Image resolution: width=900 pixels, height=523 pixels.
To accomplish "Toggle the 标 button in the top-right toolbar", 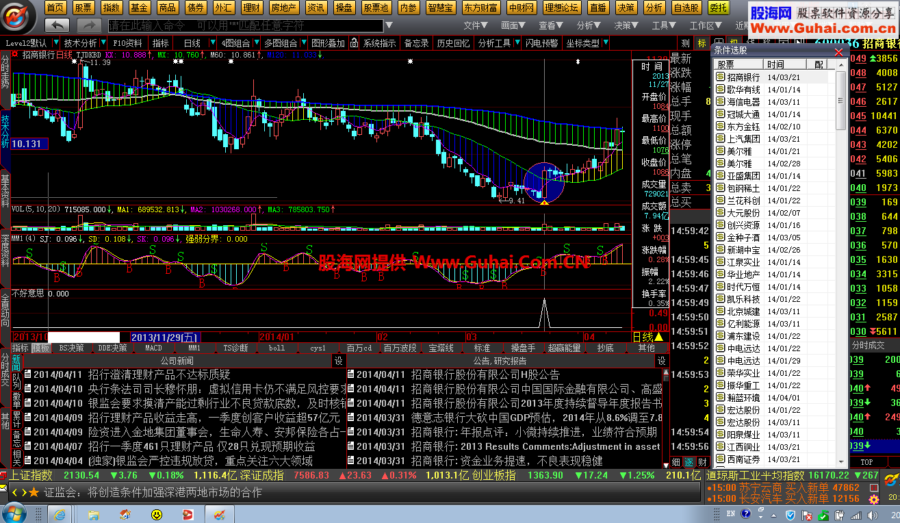I will click(x=702, y=42).
